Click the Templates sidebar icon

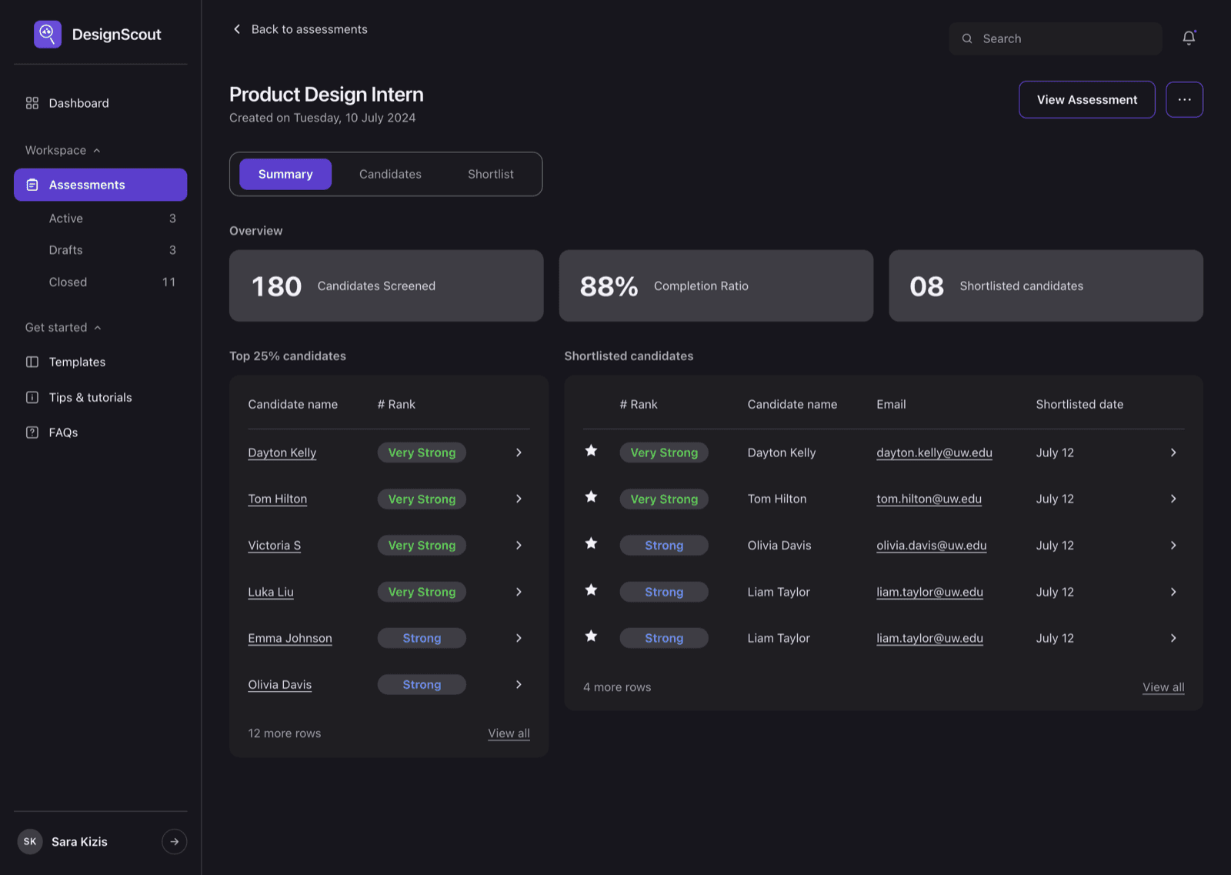[32, 362]
